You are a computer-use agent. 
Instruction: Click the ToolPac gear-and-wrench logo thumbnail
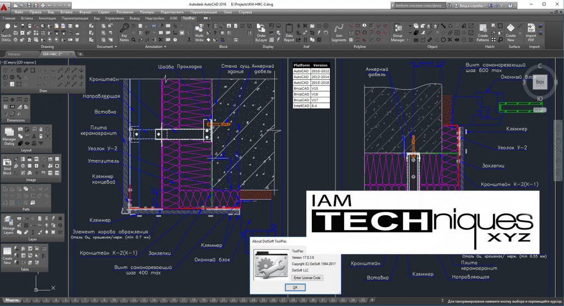[x=271, y=264]
